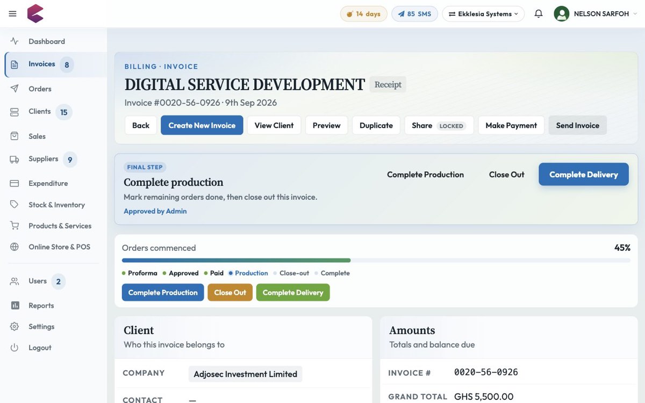645x403 pixels.
Task: Click the Orders commenced progress bar
Action: pos(376,260)
